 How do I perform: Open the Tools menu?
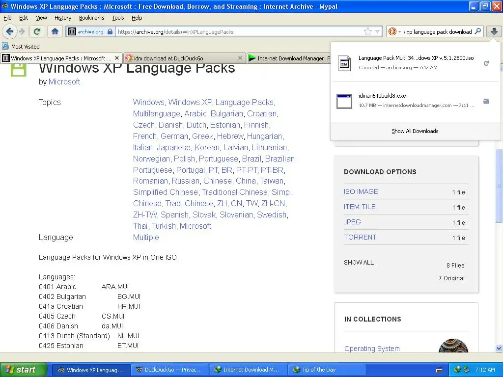pos(118,18)
